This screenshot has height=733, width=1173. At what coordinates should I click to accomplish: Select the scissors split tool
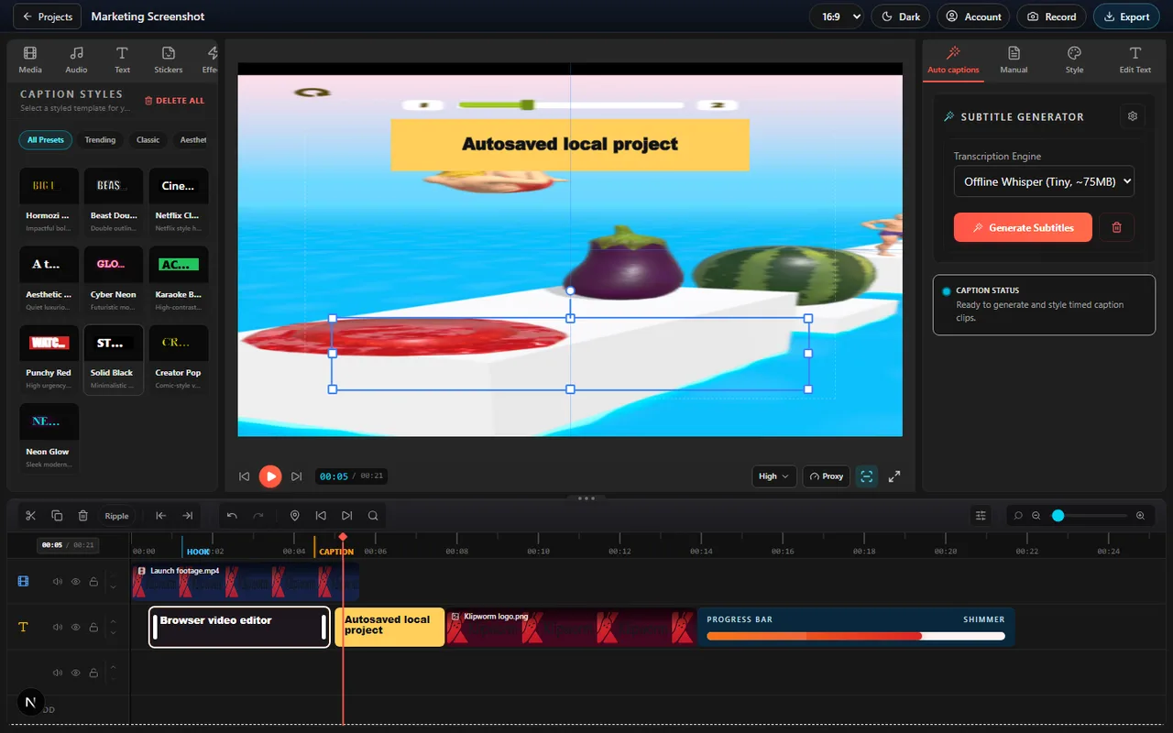[x=30, y=516]
